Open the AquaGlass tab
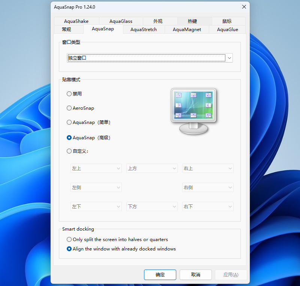 (121, 21)
